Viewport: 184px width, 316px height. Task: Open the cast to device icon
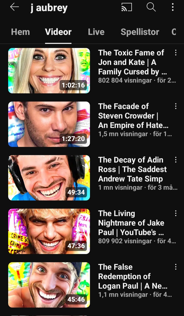coord(126,7)
